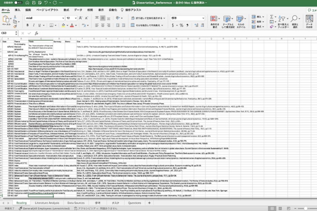Open the データ ribbon tab
The width and height of the screenshot is (317, 211).
[x=78, y=9]
